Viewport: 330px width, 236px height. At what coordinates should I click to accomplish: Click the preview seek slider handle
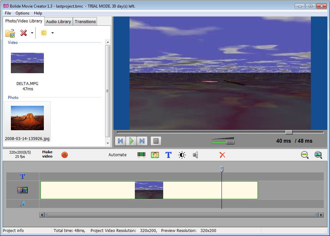(289, 132)
